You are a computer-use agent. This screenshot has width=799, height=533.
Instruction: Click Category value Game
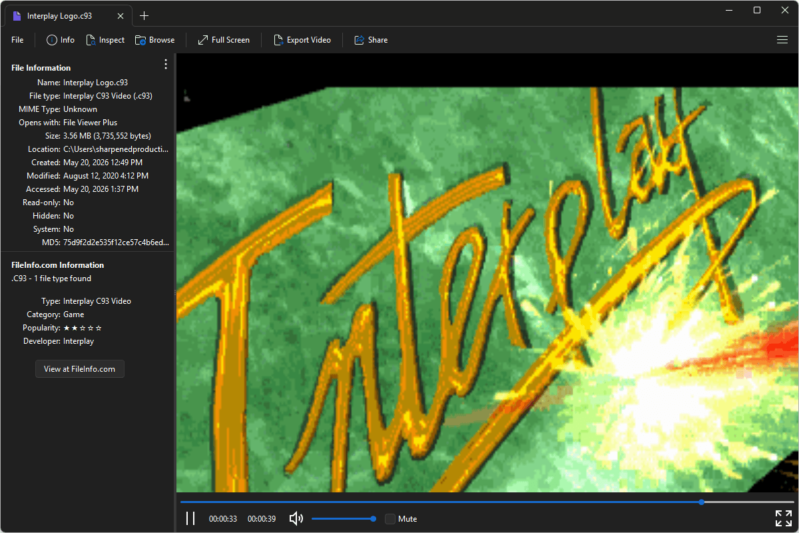coord(74,314)
